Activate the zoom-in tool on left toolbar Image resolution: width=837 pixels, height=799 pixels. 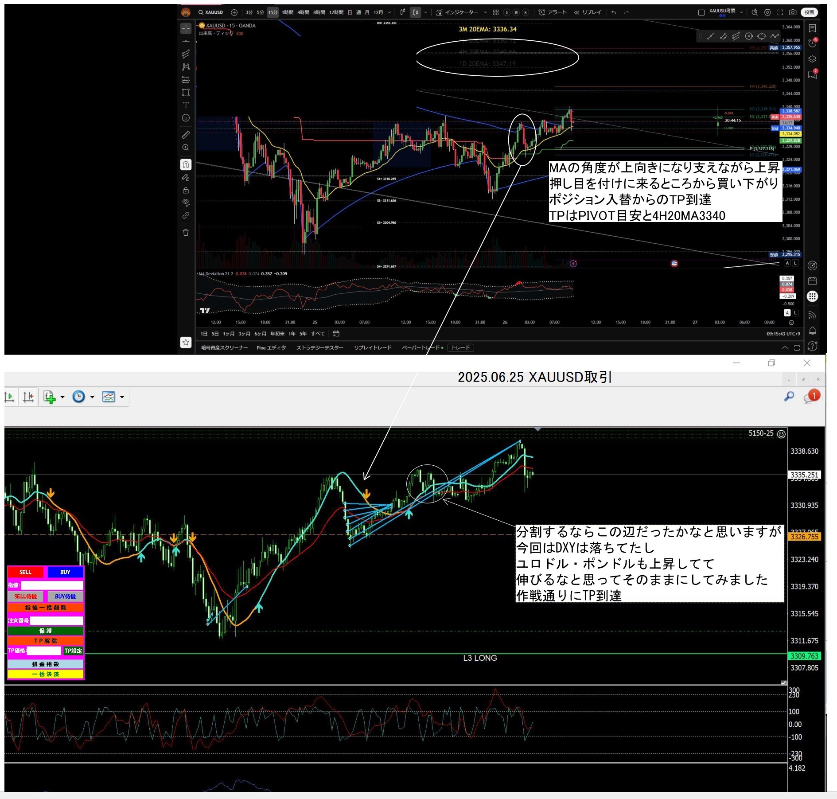(186, 148)
